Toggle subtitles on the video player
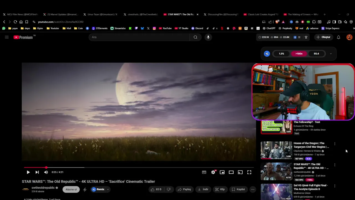This screenshot has width=355, height=200. tap(204, 172)
